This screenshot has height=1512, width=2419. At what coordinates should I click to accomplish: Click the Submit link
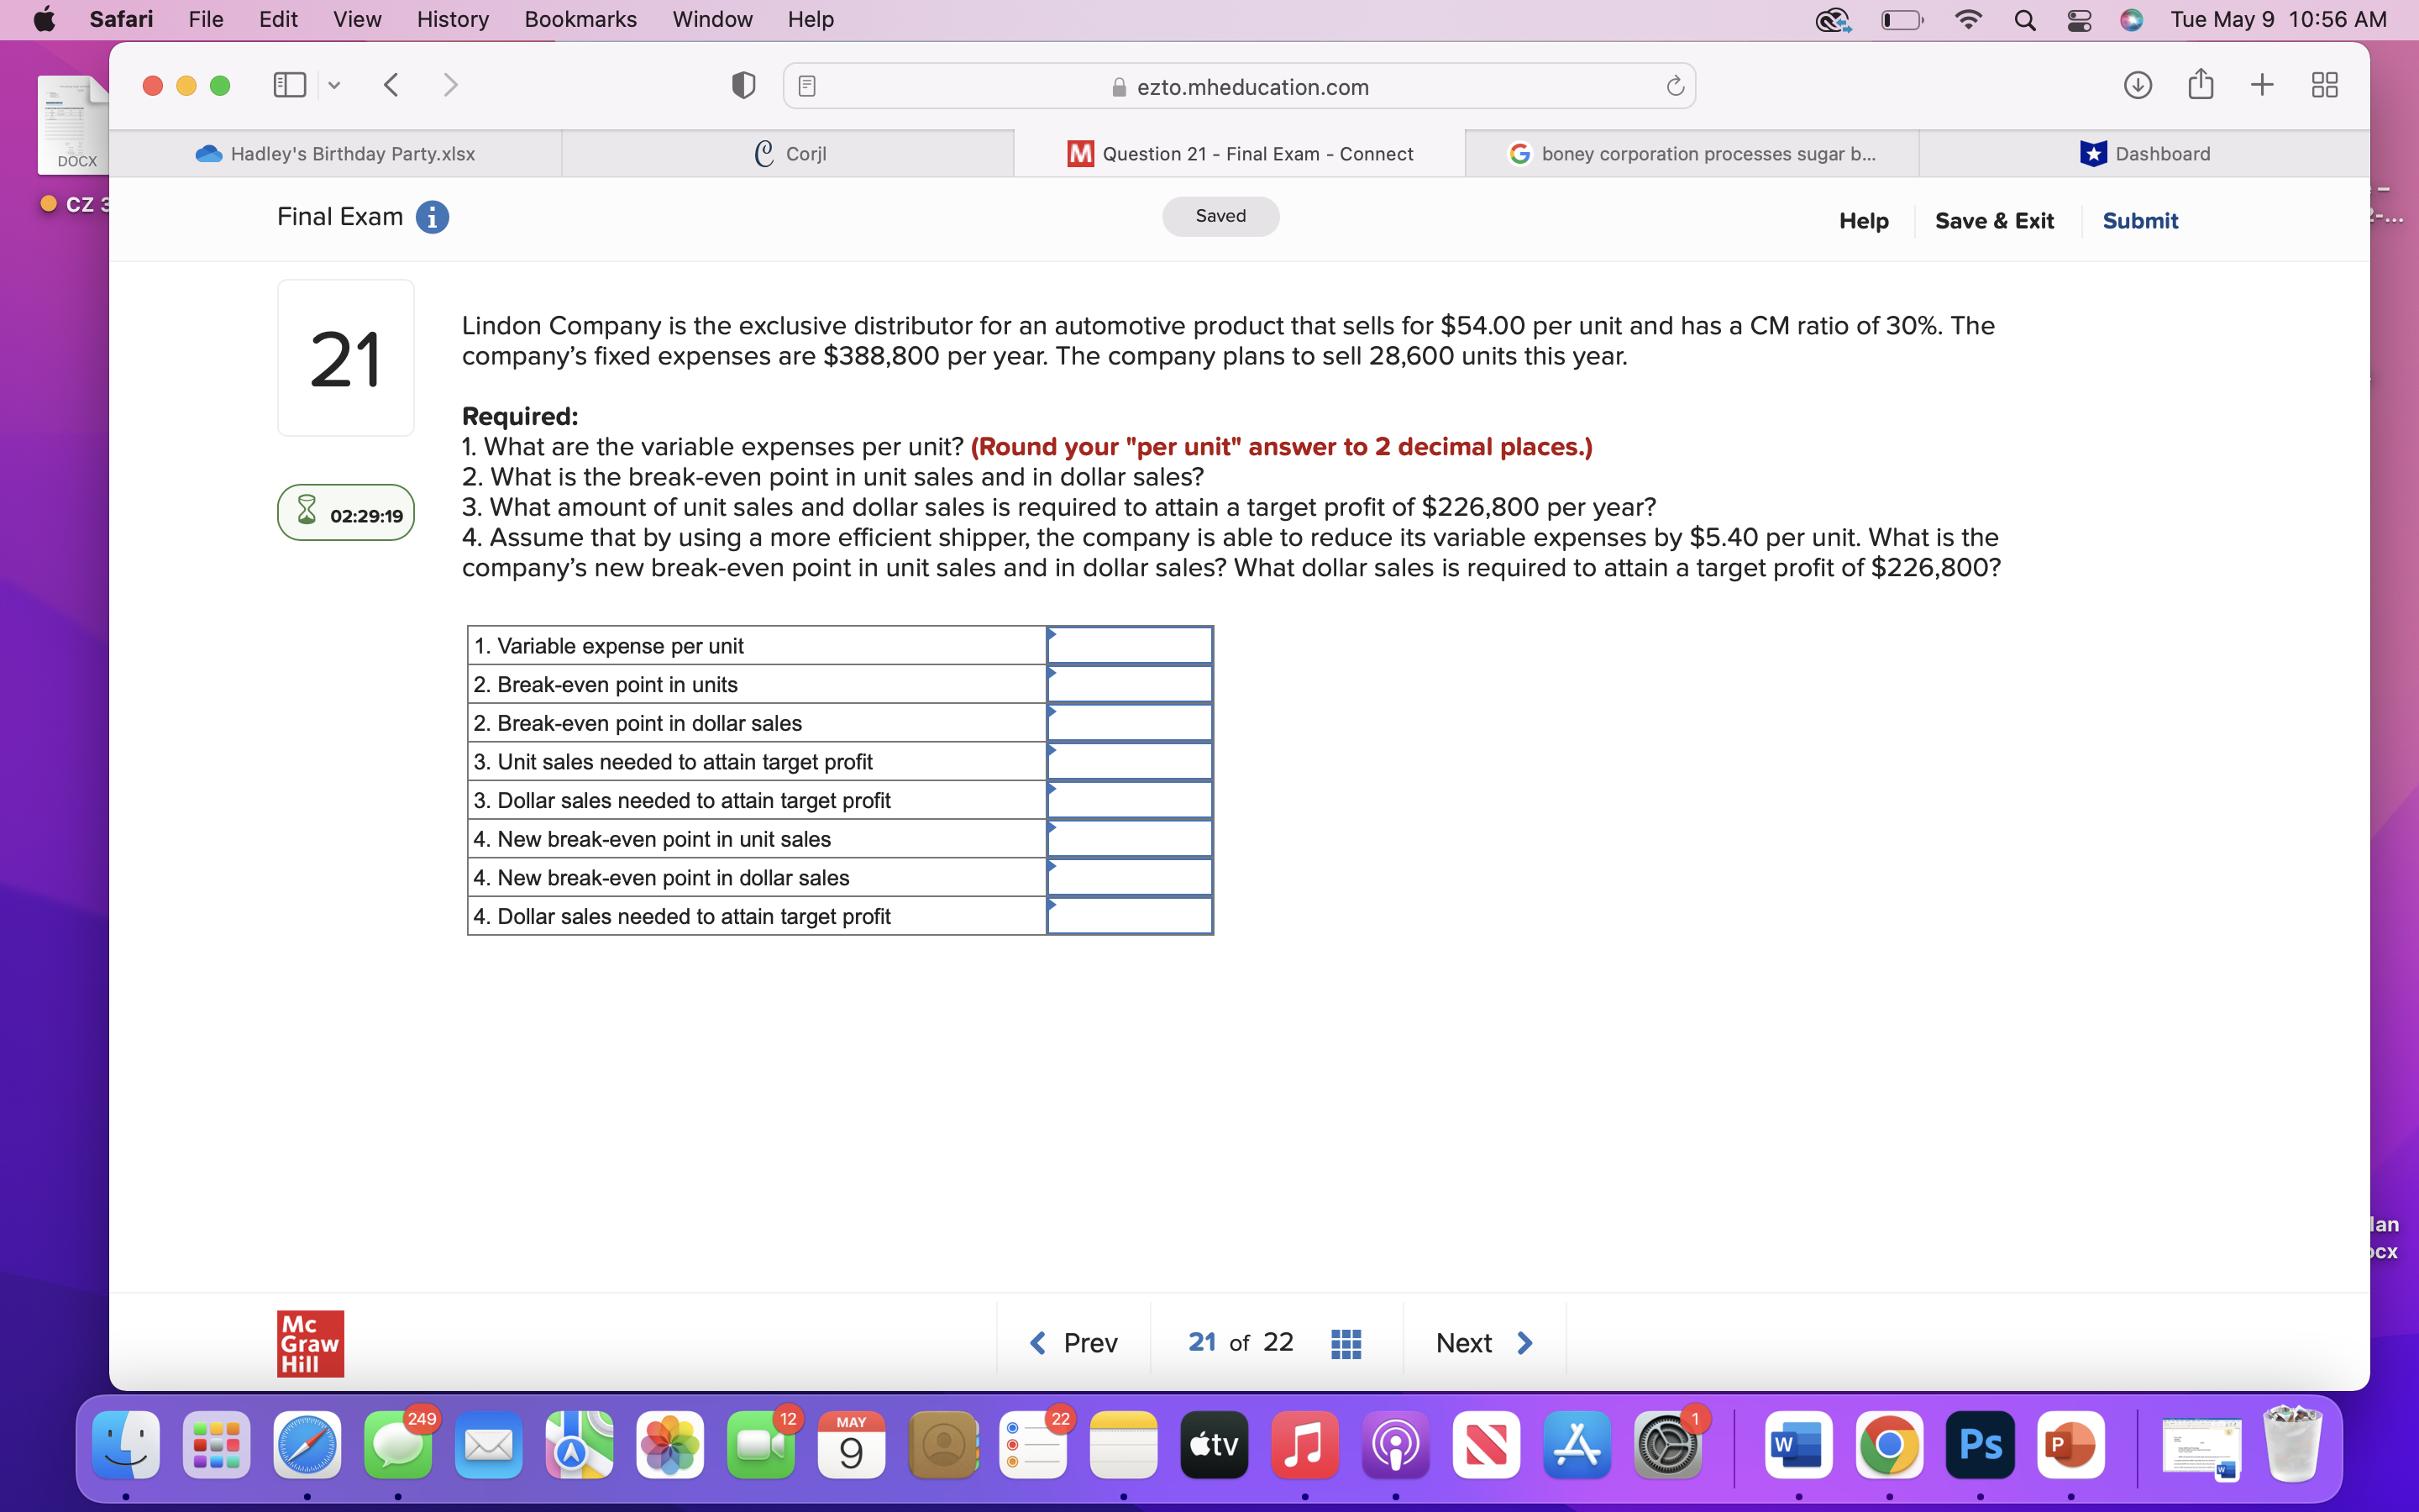pos(2140,220)
